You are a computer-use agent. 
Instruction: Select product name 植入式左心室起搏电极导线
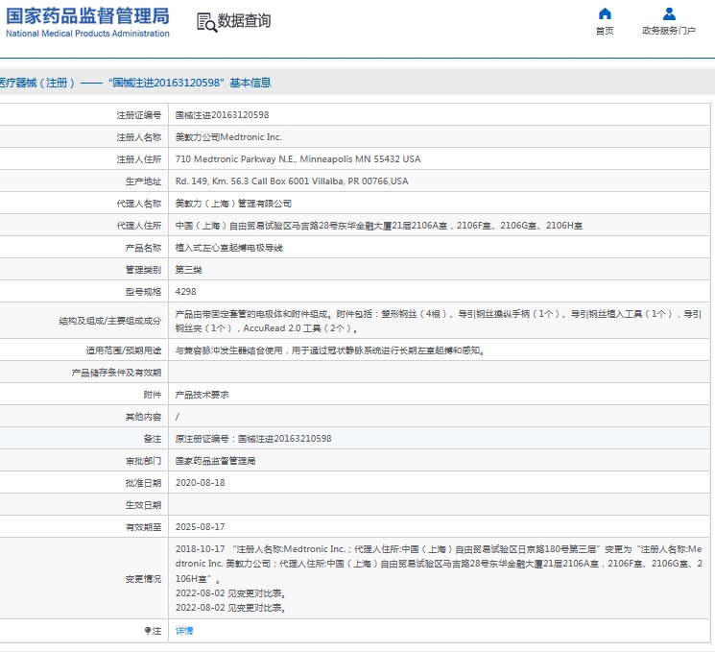(229, 248)
